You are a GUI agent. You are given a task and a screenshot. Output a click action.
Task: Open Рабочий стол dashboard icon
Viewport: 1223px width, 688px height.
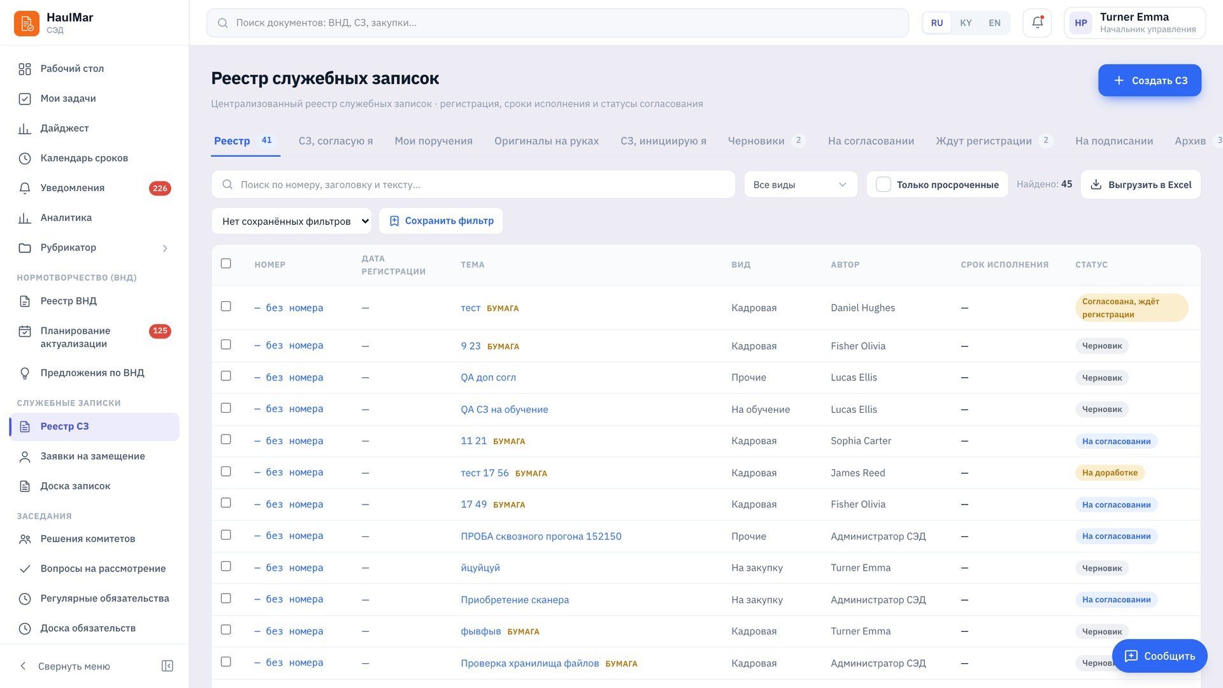point(25,69)
